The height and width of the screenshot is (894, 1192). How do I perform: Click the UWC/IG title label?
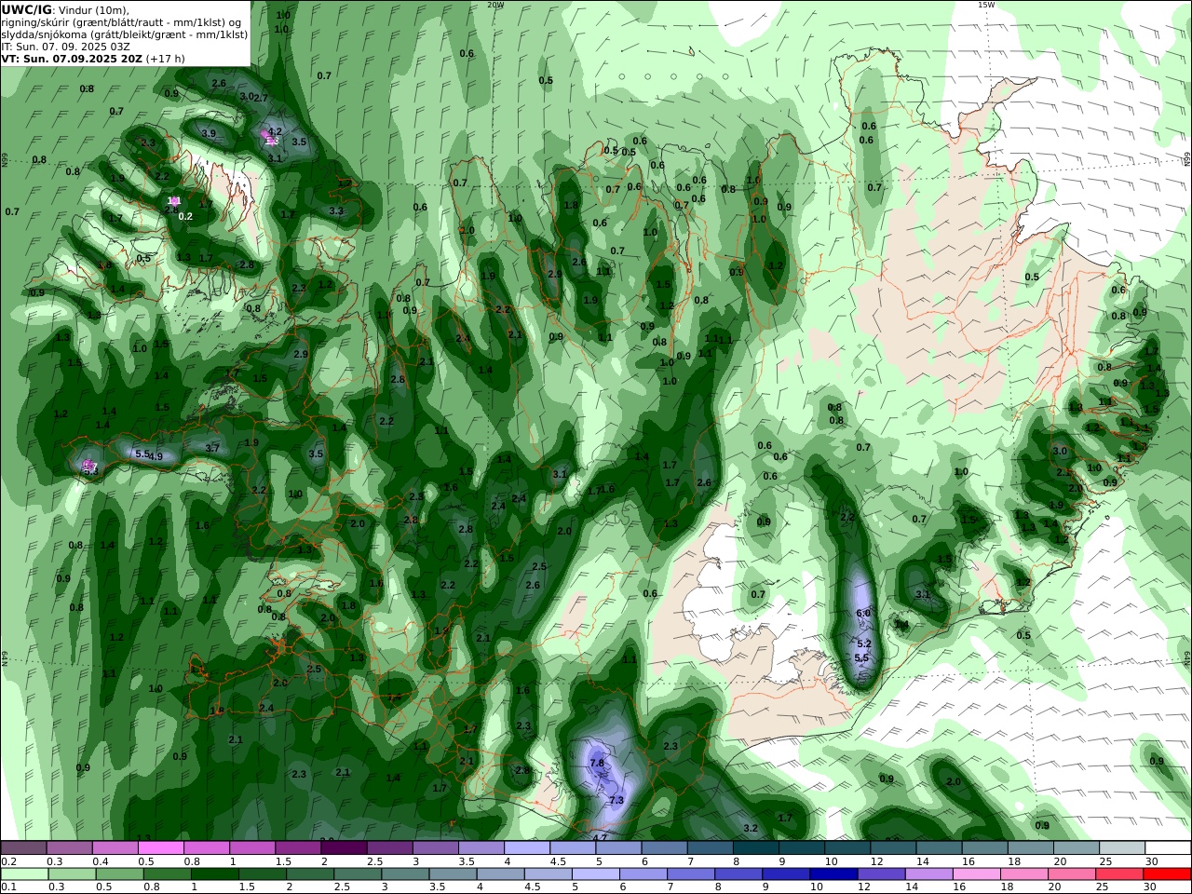point(26,9)
